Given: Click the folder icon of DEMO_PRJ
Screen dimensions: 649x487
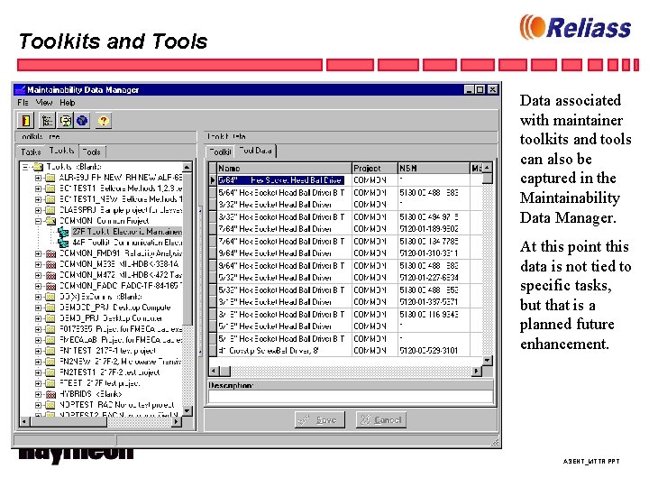Looking at the screenshot, I should [50, 318].
